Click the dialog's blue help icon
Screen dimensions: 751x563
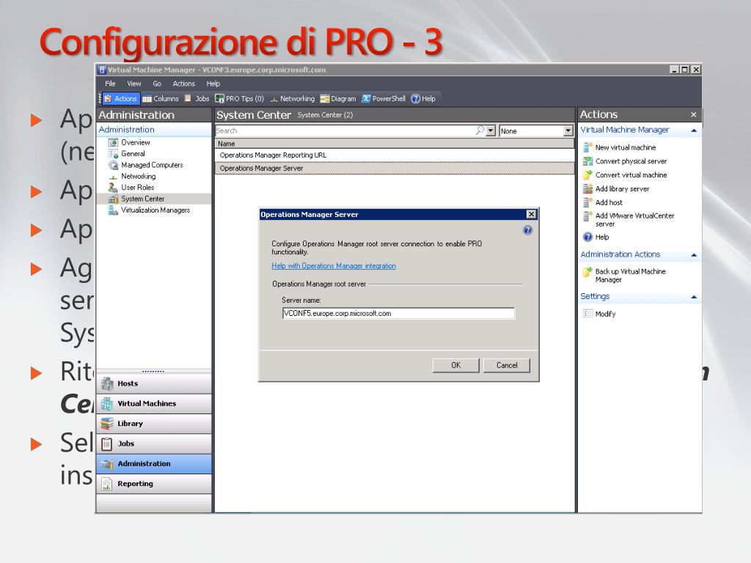click(527, 230)
